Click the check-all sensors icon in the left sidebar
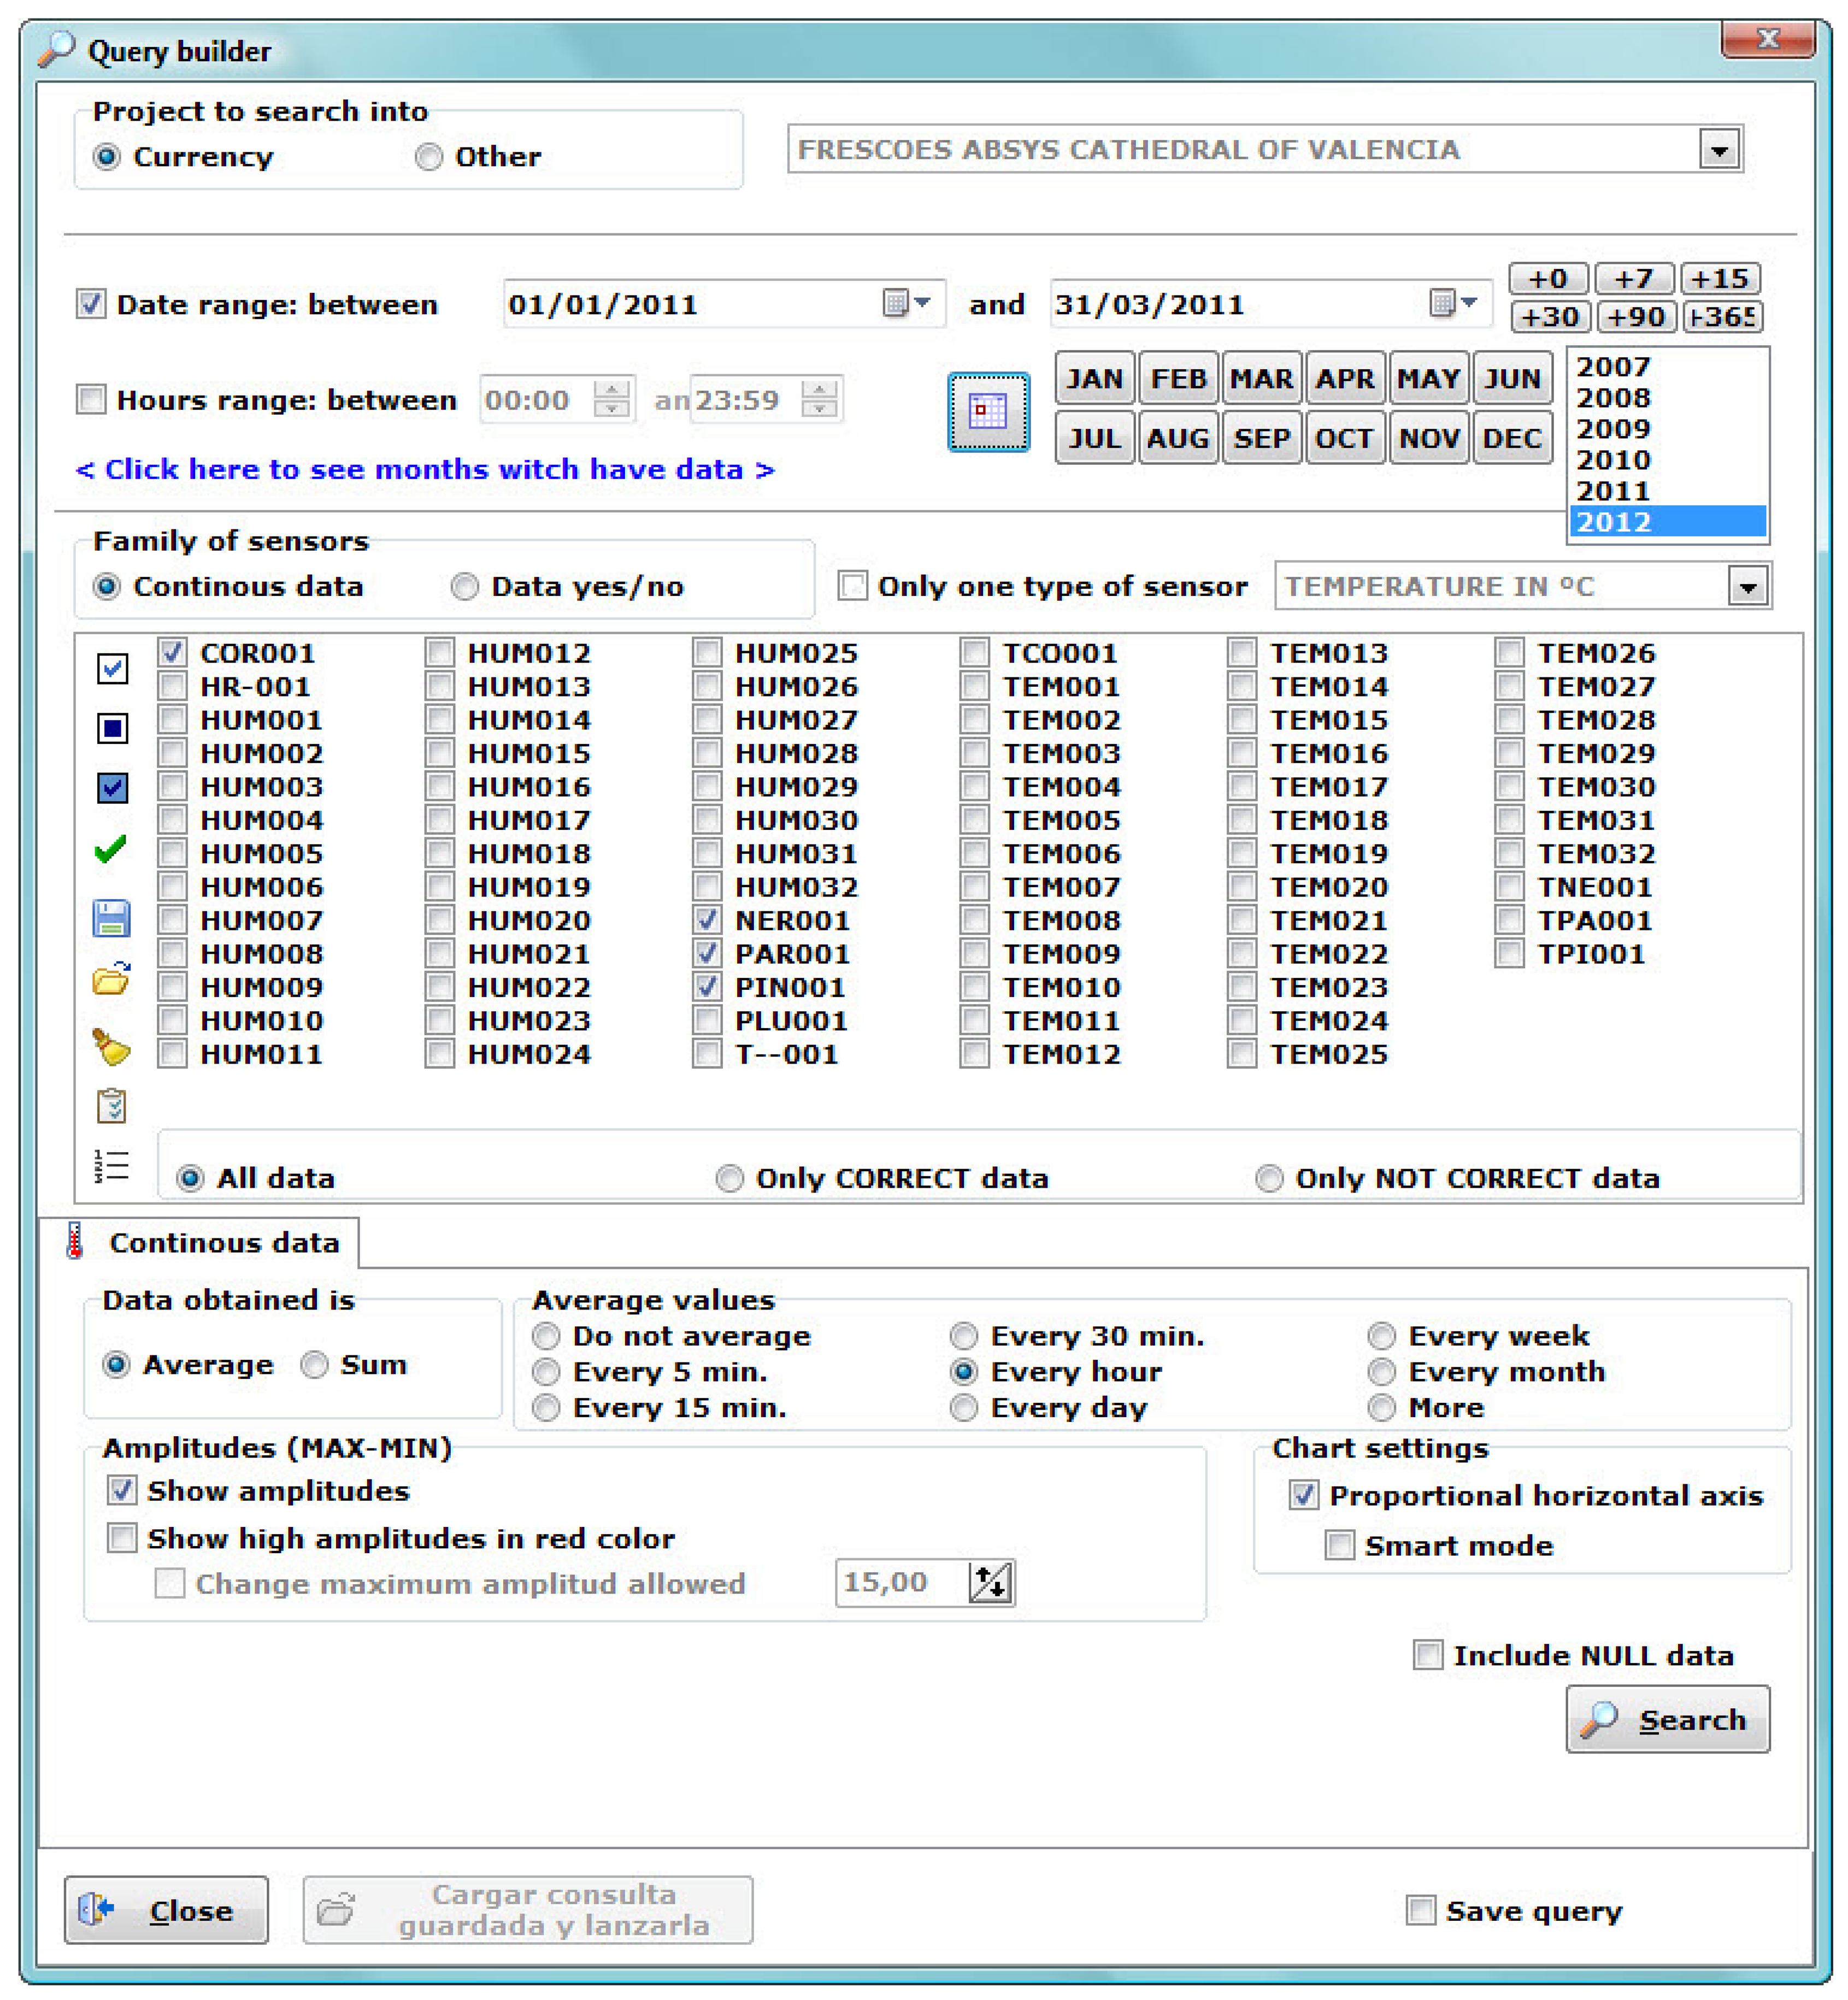The image size is (1848, 2000). click(112, 668)
